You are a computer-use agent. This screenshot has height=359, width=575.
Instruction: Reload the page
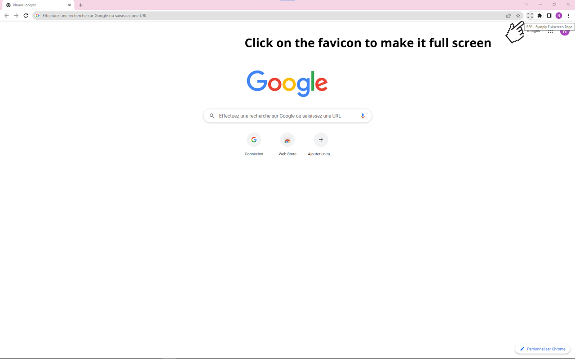(26, 16)
